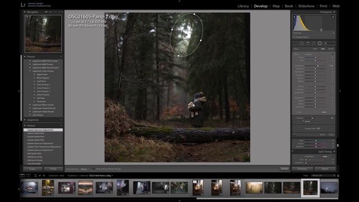
Task: Click the Done button below the photo
Action: tap(284, 169)
